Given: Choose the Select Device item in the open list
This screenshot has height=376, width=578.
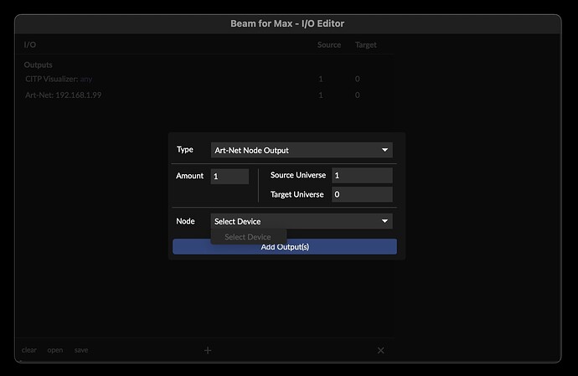Looking at the screenshot, I should click(x=248, y=237).
